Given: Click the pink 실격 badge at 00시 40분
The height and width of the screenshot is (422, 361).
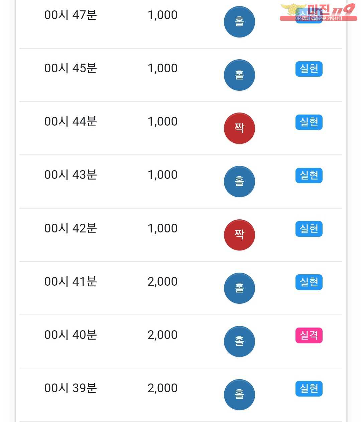Looking at the screenshot, I should (x=309, y=335).
